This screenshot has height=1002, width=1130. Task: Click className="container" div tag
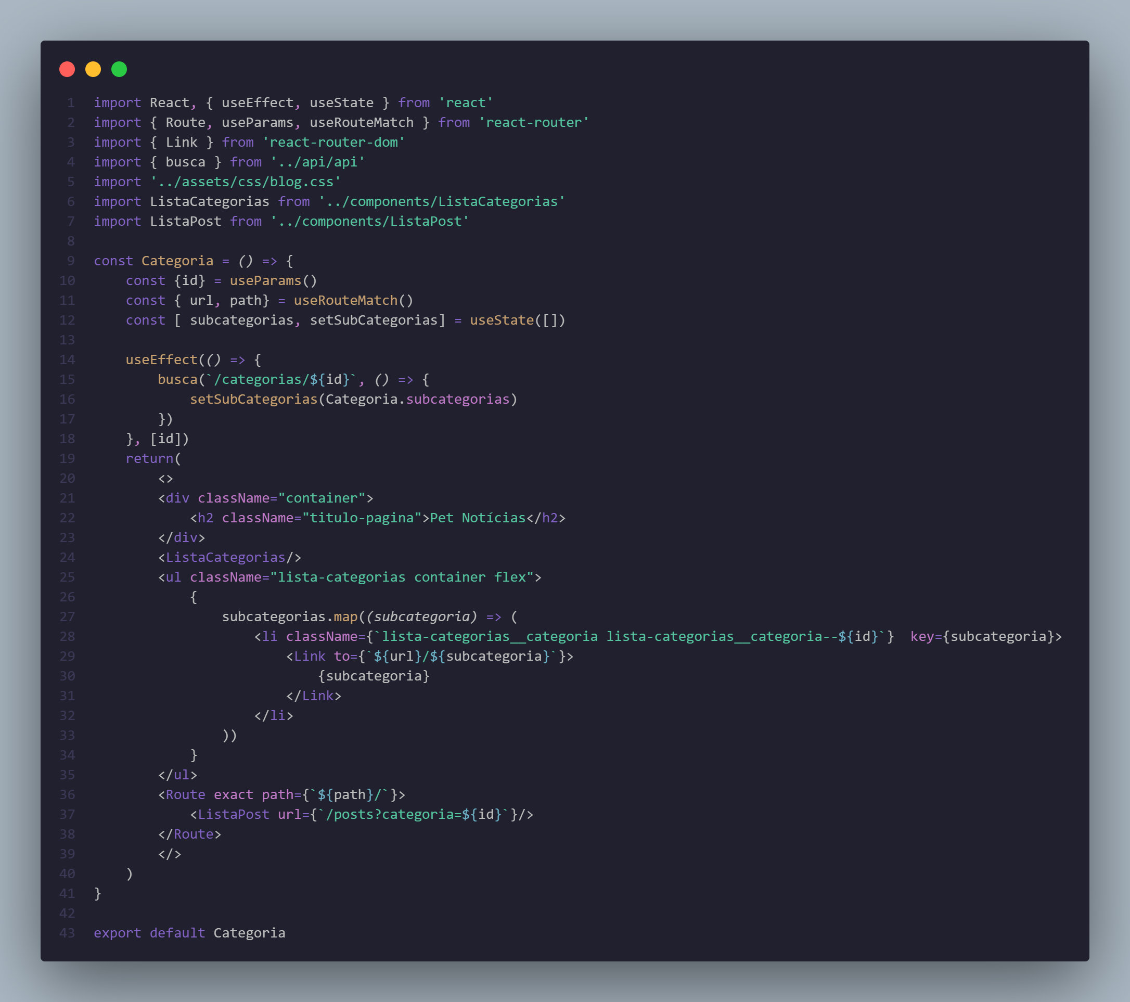[x=265, y=498]
